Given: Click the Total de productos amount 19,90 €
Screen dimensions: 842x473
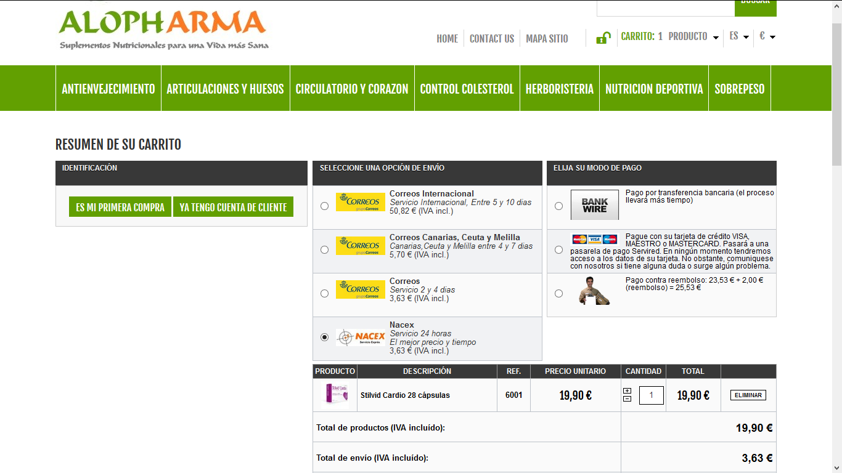Looking at the screenshot, I should point(754,428).
